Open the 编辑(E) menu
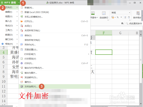This screenshot has height=107, width=143. point(9,12)
